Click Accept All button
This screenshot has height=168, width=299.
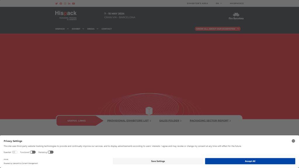pyautogui.click(x=250, y=161)
